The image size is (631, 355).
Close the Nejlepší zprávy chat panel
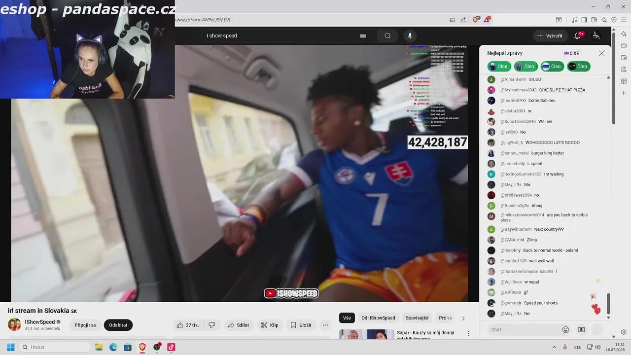tap(601, 53)
